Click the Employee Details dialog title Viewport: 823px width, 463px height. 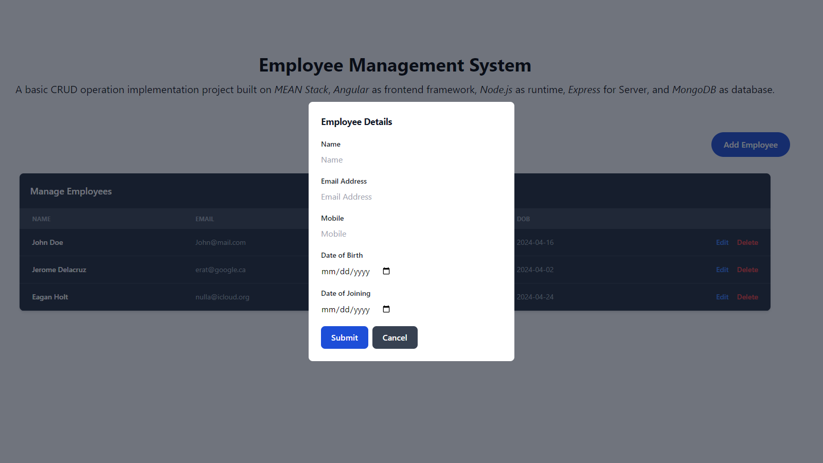coord(356,122)
